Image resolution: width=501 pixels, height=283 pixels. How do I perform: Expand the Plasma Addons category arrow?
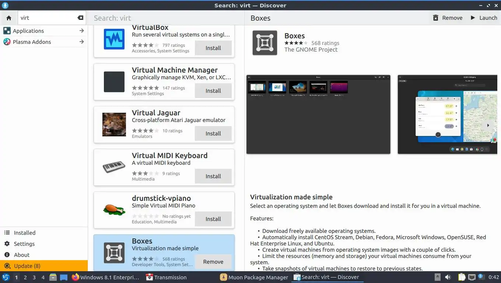pyautogui.click(x=82, y=42)
